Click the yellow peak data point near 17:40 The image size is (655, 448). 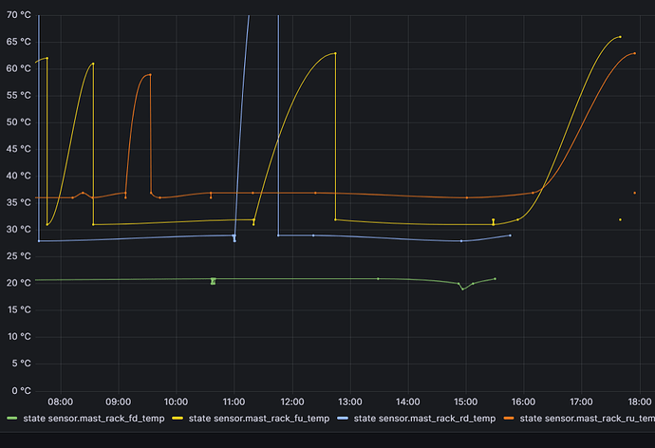[620, 37]
